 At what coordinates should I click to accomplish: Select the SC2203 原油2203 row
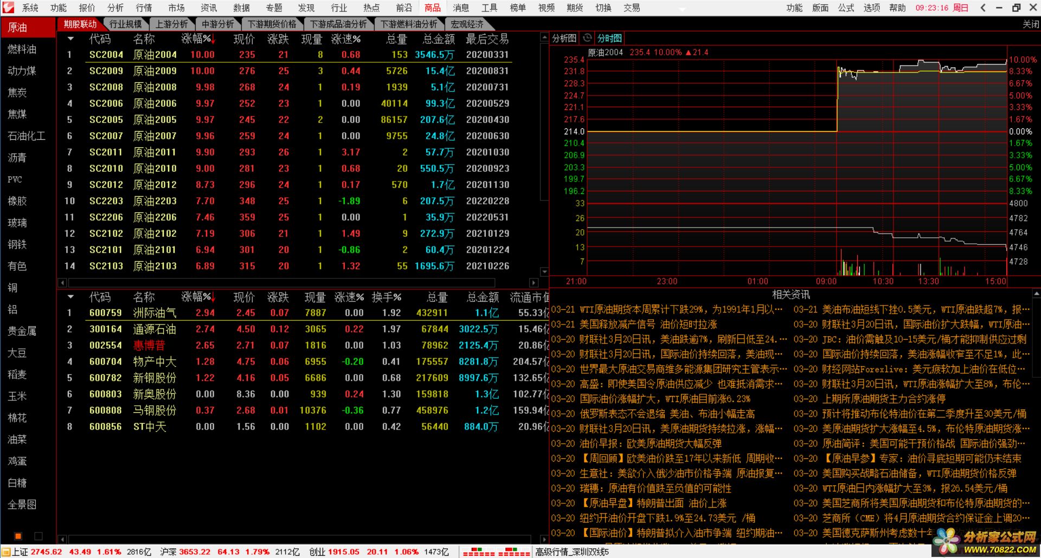(298, 201)
